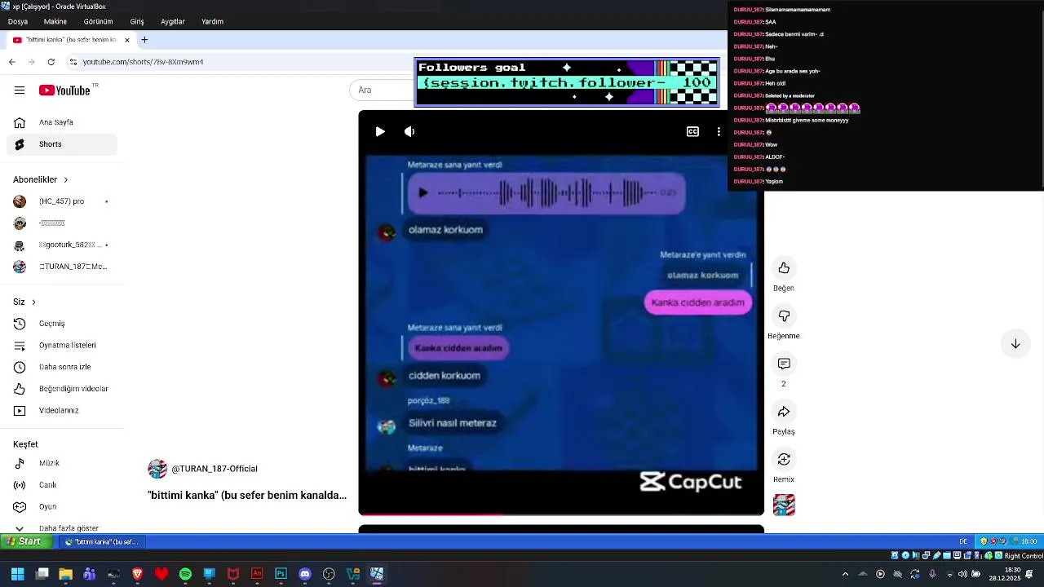Open the Shorts player three-dot menu

tap(719, 131)
